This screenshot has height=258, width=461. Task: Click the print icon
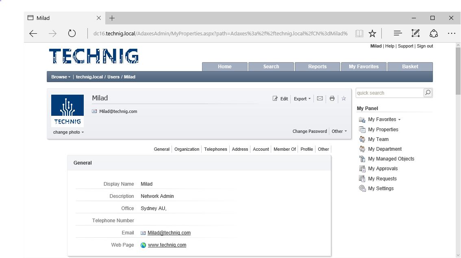tap(332, 98)
